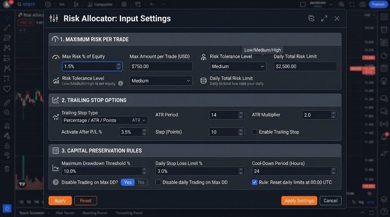Click the Cancel button
The height and width of the screenshot is (217, 390).
click(330, 201)
